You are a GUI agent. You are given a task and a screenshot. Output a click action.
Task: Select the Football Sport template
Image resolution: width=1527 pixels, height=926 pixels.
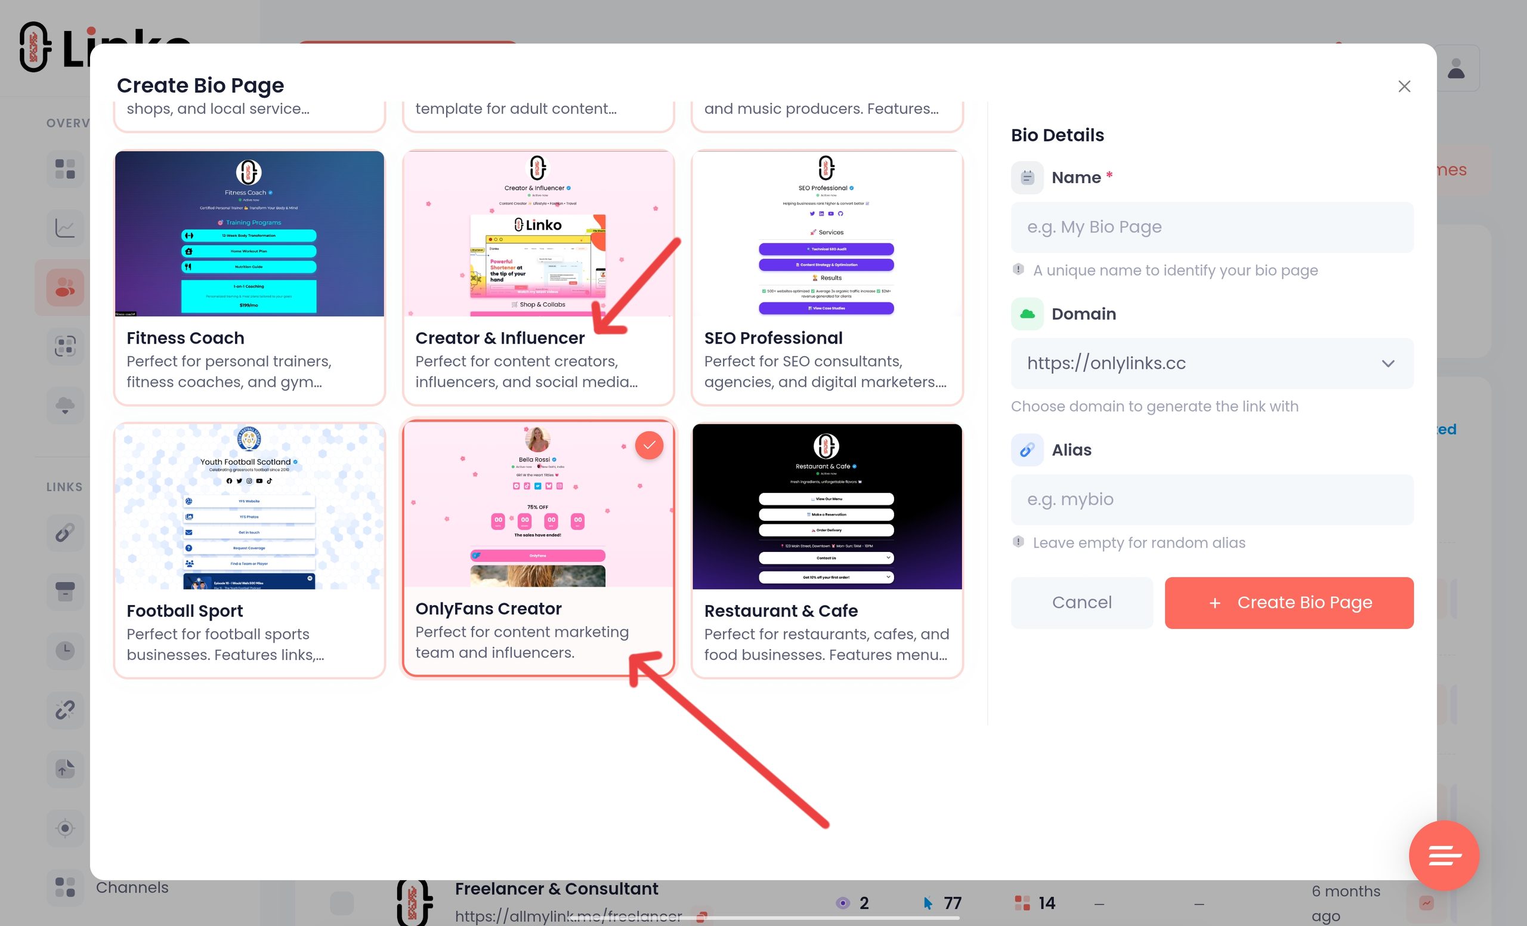[x=249, y=550]
